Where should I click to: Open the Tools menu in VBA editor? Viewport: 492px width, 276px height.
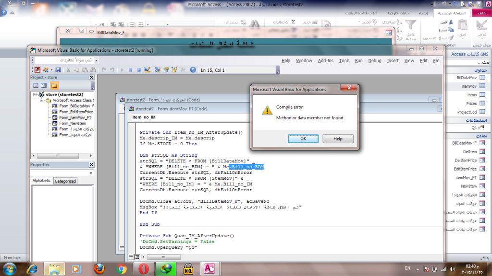pyautogui.click(x=344, y=61)
